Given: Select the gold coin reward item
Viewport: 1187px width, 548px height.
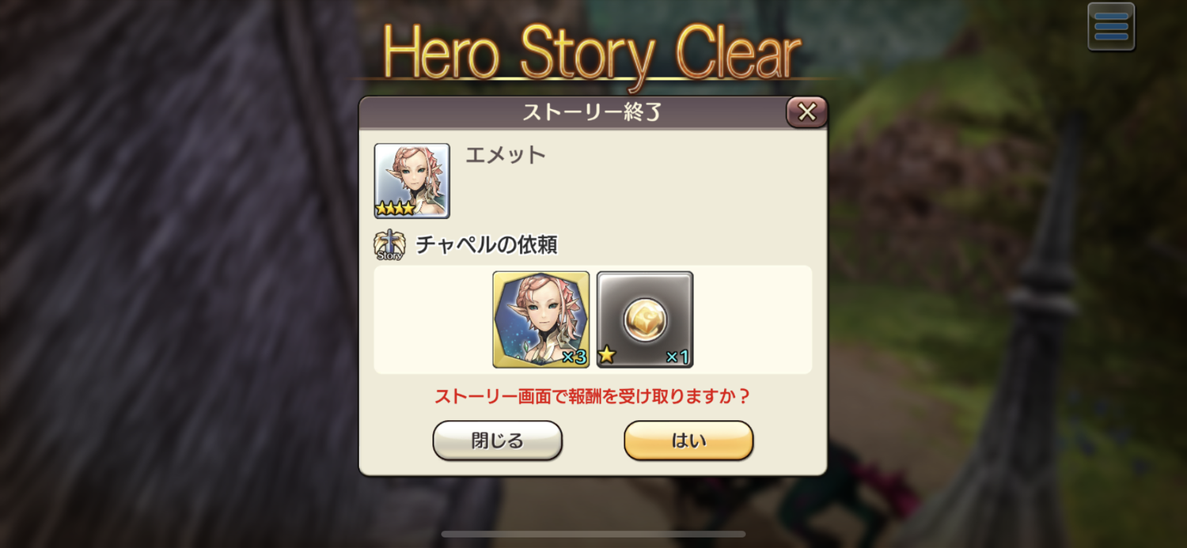Looking at the screenshot, I should coord(645,319).
